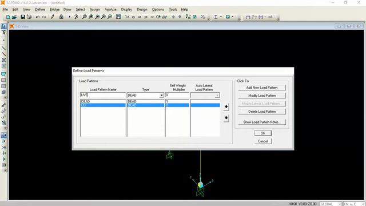366x206 pixels.
Task: Select the draw rectangular area tool
Action: tap(3, 80)
